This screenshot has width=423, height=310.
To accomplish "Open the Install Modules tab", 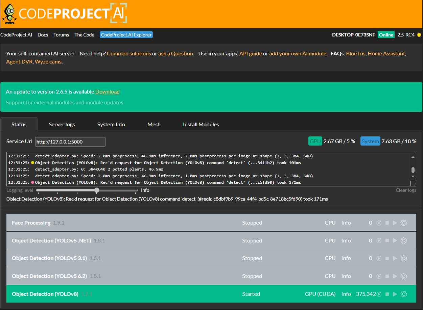I will [x=201, y=124].
